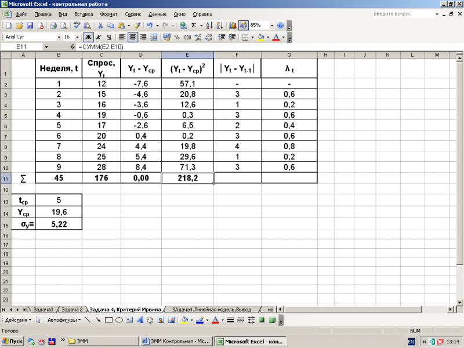Viewport: 464px width, 348px height.
Task: Select row 11 header
Action: [6, 179]
